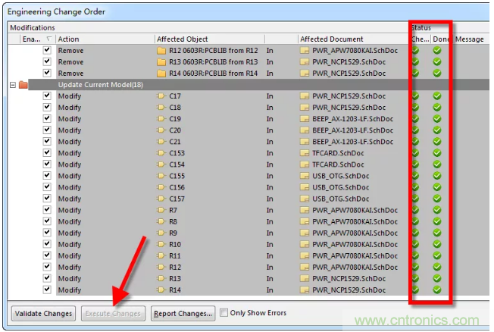Toggle the Enable checkbox for Modify R10
This screenshot has height=332, width=494.
(47, 244)
